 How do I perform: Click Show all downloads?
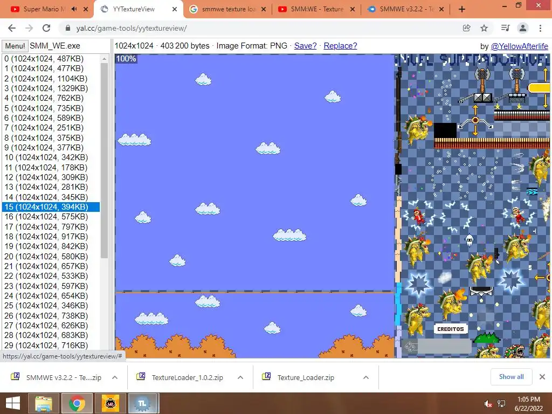point(511,377)
